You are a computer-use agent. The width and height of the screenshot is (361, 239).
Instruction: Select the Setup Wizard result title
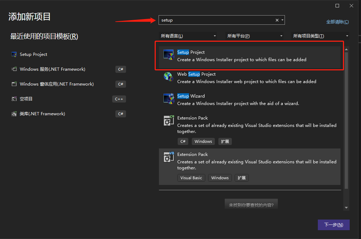(191, 96)
